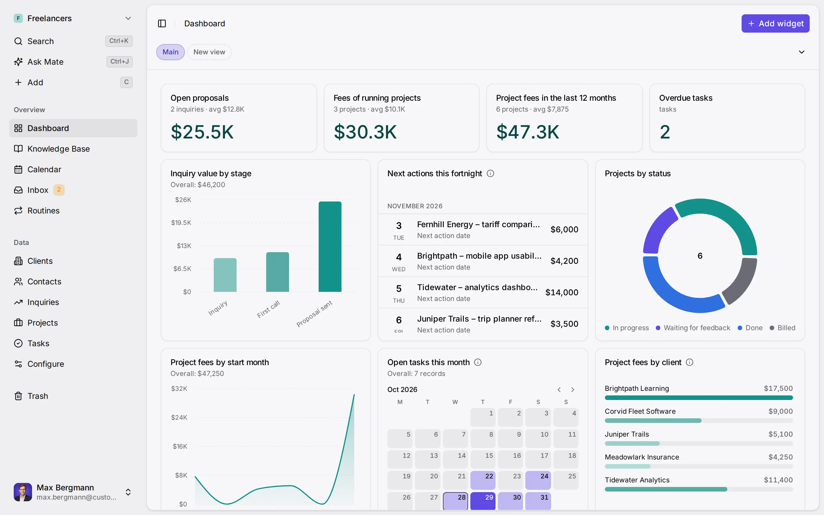Screen dimensions: 824x515
Task: Click Brightpath Learning fees progress bar
Action: (699, 398)
